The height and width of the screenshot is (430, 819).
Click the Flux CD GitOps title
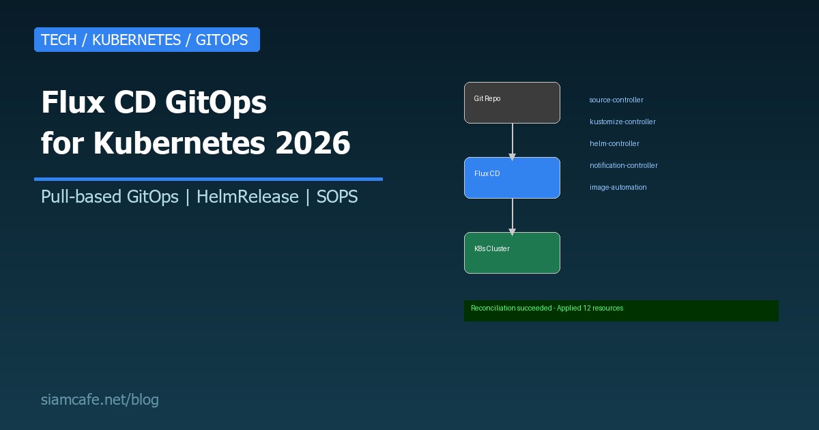pyautogui.click(x=195, y=123)
